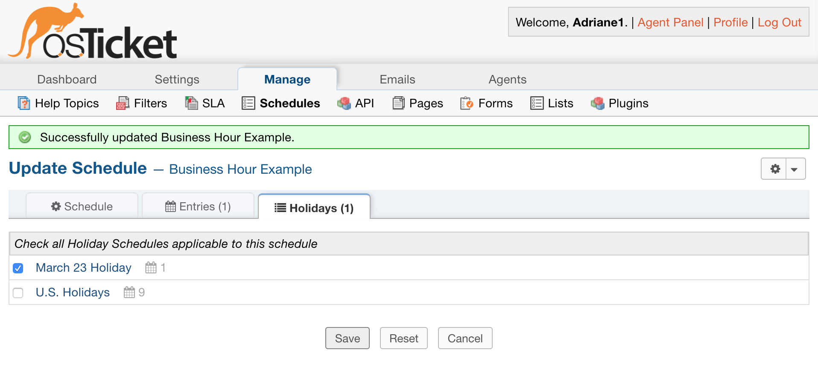
Task: Open the Emails tab
Action: [397, 79]
